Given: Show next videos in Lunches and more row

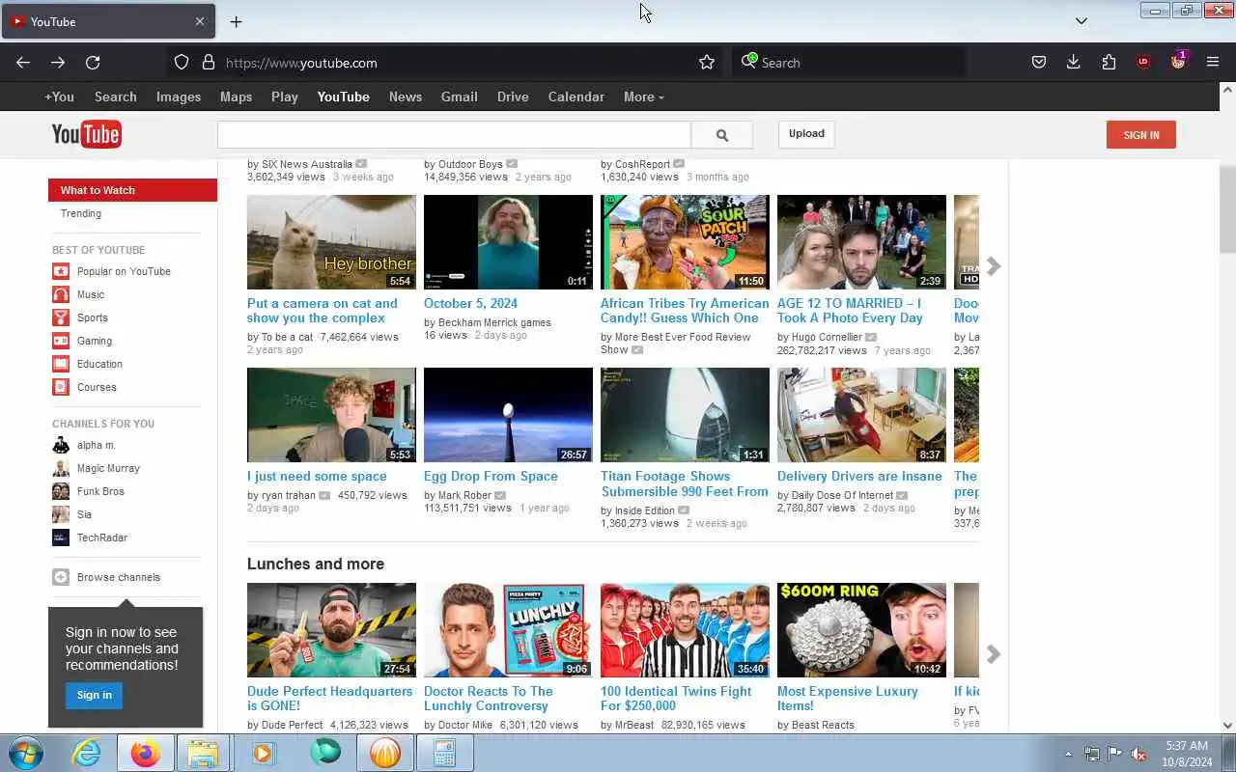Looking at the screenshot, I should point(994,654).
